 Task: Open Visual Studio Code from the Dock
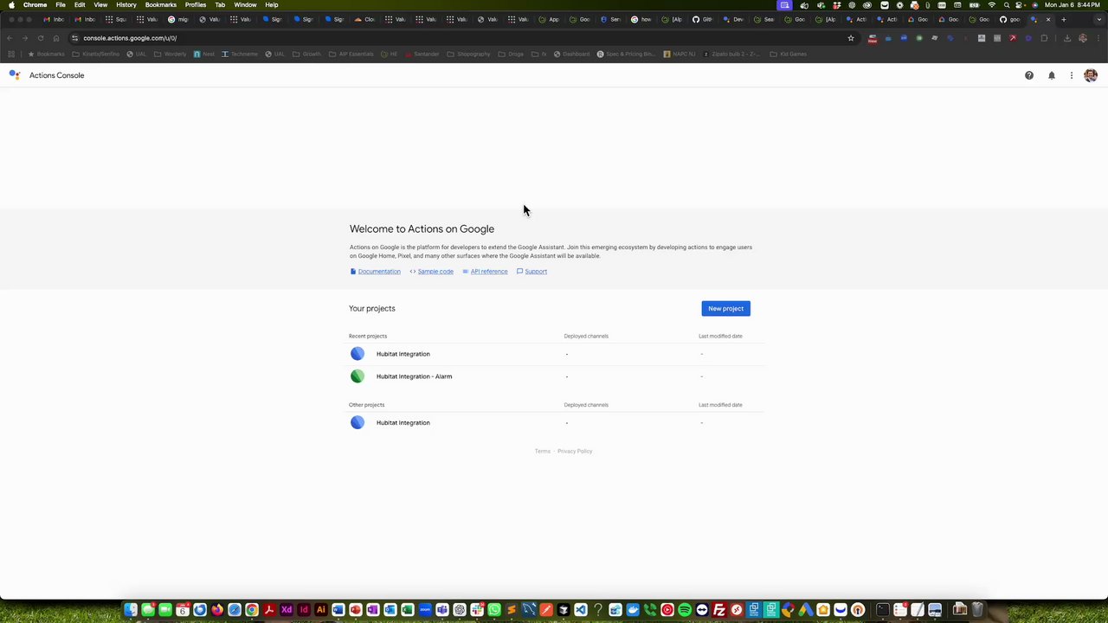click(581, 610)
